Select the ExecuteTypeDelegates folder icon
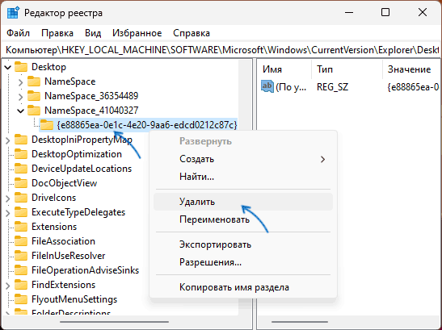This screenshot has width=442, height=330. pos(21,212)
